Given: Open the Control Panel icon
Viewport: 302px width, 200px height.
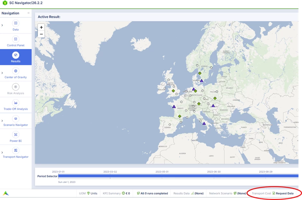Looking at the screenshot, I should coord(16,39).
